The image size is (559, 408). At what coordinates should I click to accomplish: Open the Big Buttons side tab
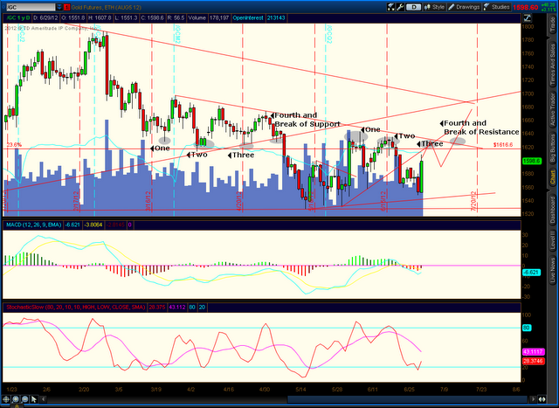pos(553,148)
